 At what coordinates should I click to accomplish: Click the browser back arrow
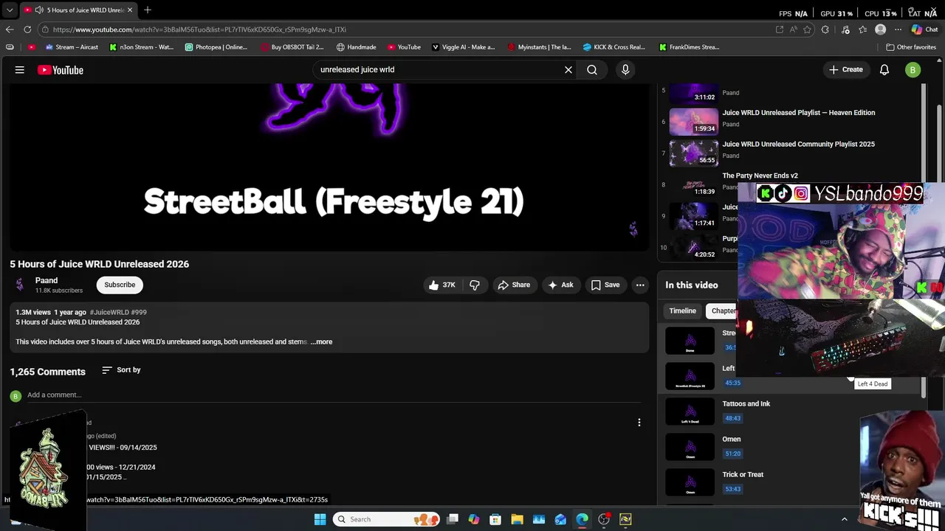[x=10, y=29]
